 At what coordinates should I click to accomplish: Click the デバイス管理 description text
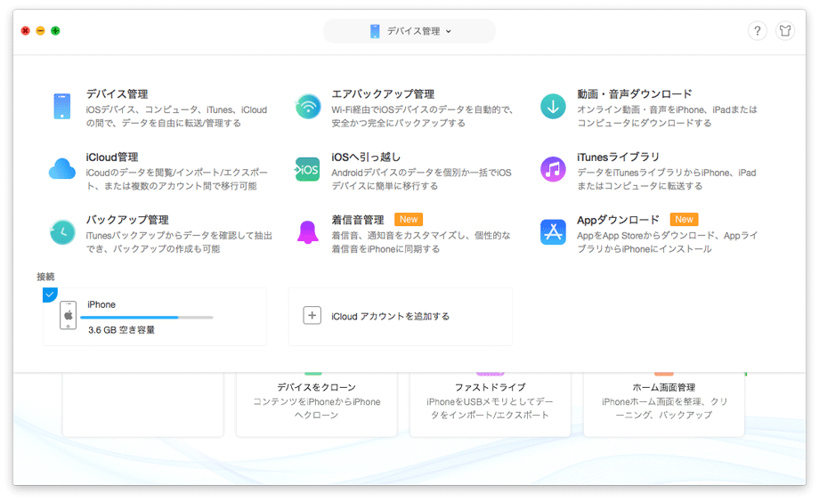pos(176,117)
